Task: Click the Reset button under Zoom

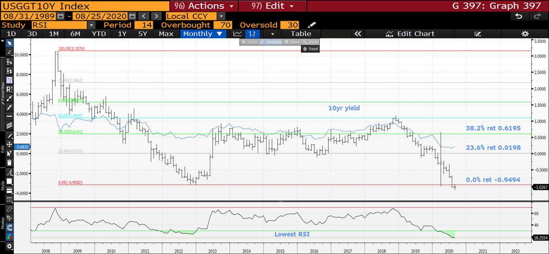Action: pyautogui.click(x=310, y=49)
